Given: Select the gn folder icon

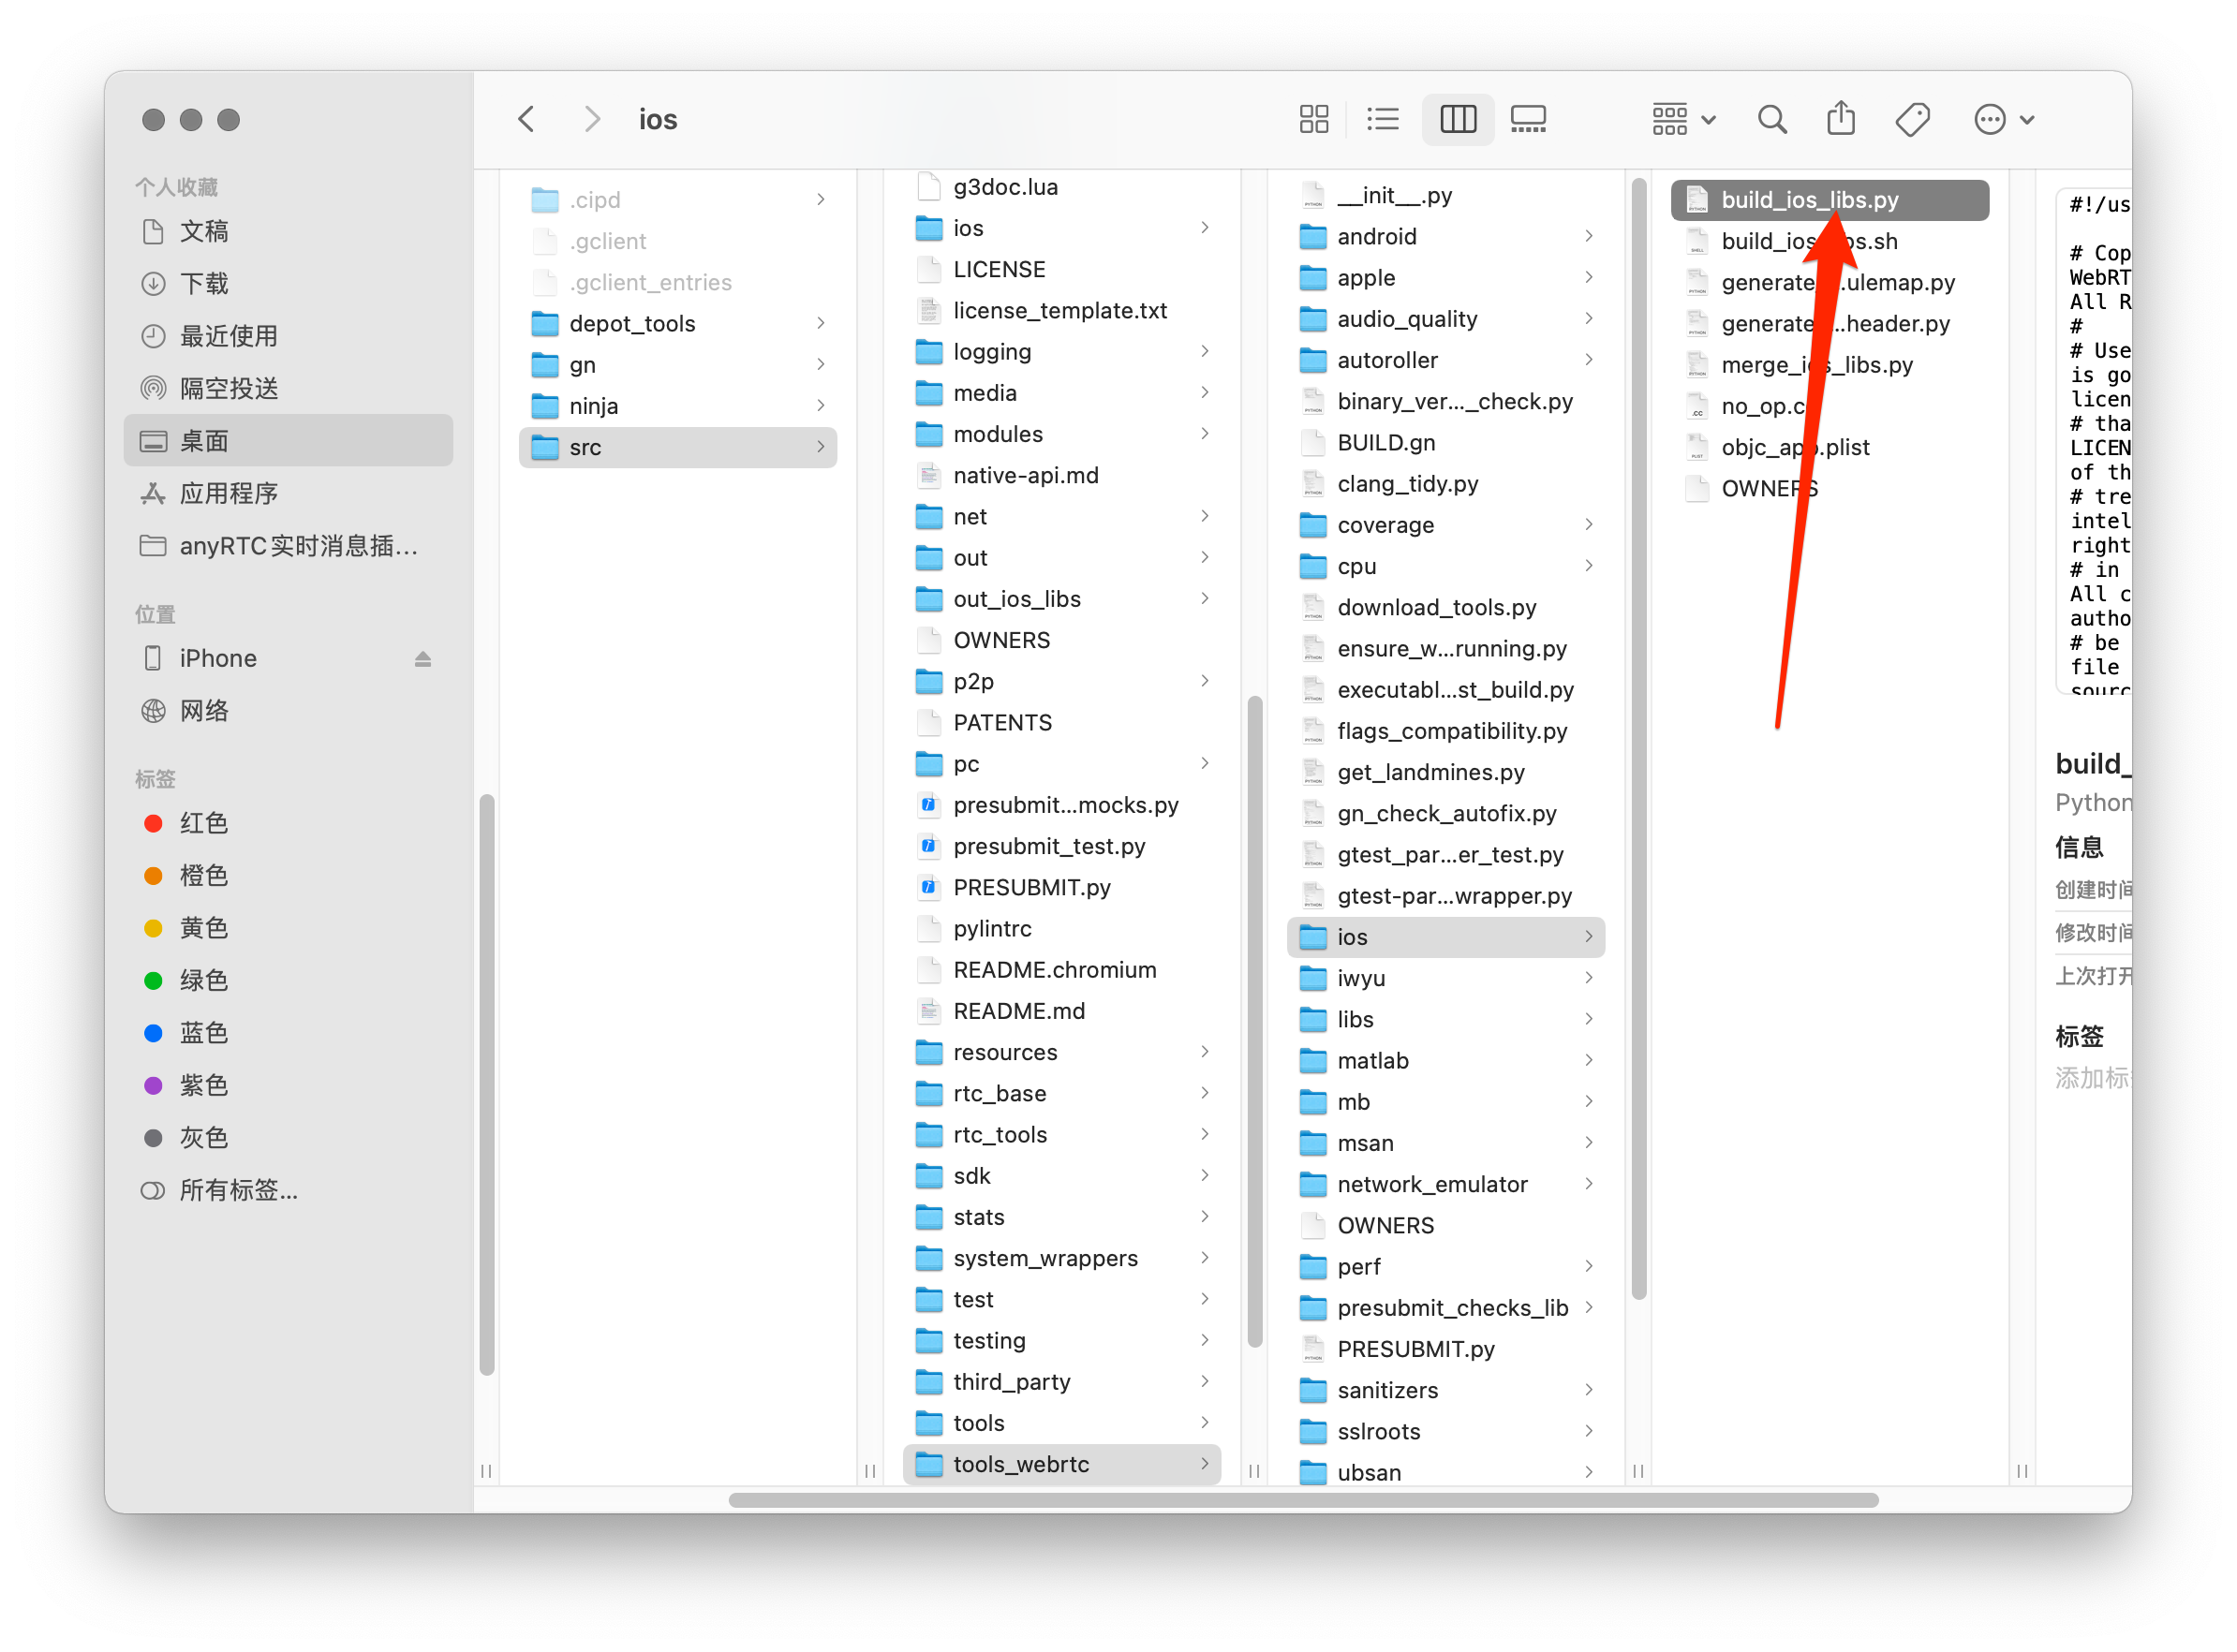Looking at the screenshot, I should (545, 364).
